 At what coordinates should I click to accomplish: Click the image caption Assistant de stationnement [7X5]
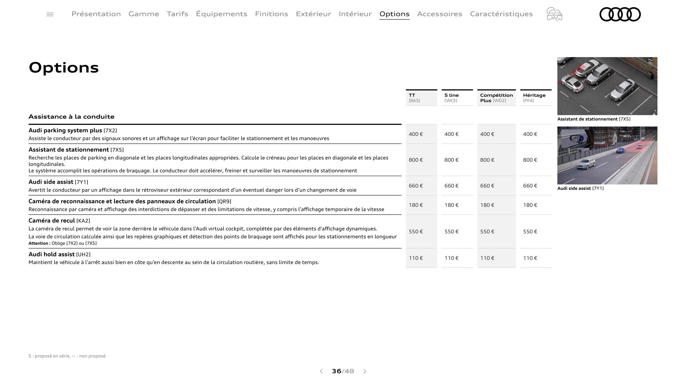[x=594, y=119]
